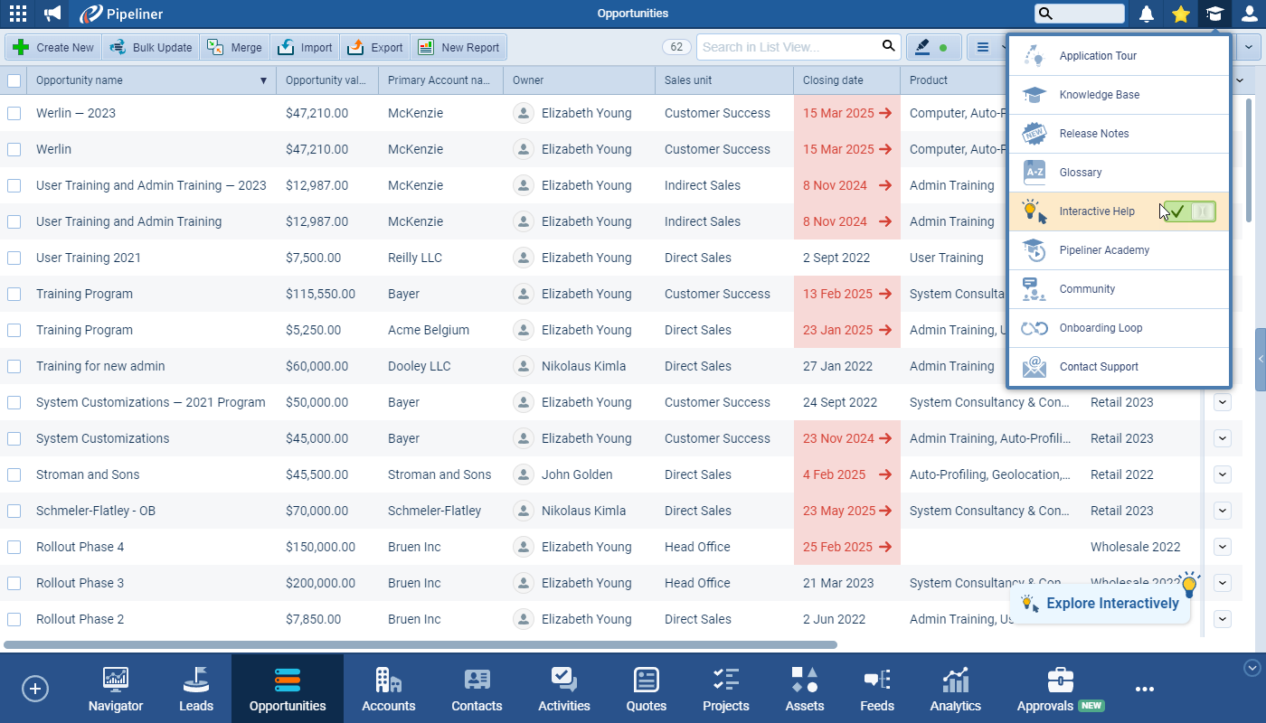Tick the select-all header checkbox
Image resolution: width=1266 pixels, height=723 pixels.
point(14,80)
